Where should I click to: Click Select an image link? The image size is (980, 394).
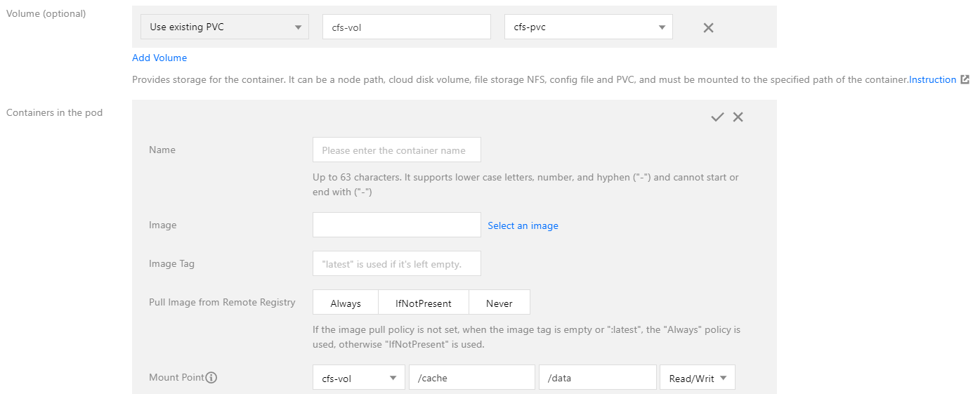tap(523, 225)
